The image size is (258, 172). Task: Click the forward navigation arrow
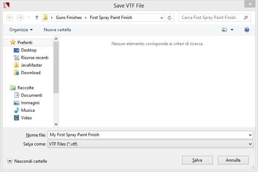20,18
